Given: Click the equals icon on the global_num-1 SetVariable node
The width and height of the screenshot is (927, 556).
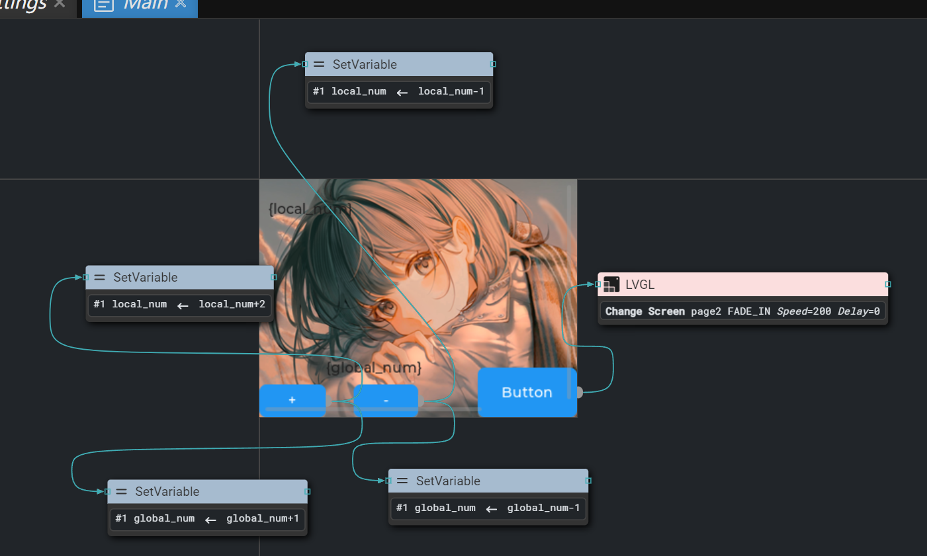Looking at the screenshot, I should coord(402,481).
